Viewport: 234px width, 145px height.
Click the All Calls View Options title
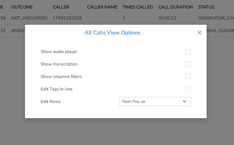pyautogui.click(x=112, y=33)
